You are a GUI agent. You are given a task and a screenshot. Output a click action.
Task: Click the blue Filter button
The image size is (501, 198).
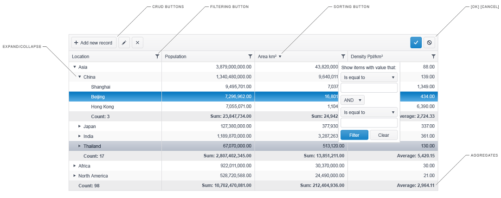point(354,135)
